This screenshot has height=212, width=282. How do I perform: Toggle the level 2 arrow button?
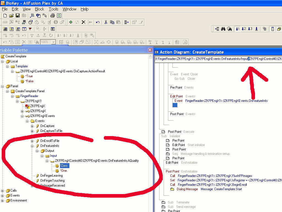[244, 29]
